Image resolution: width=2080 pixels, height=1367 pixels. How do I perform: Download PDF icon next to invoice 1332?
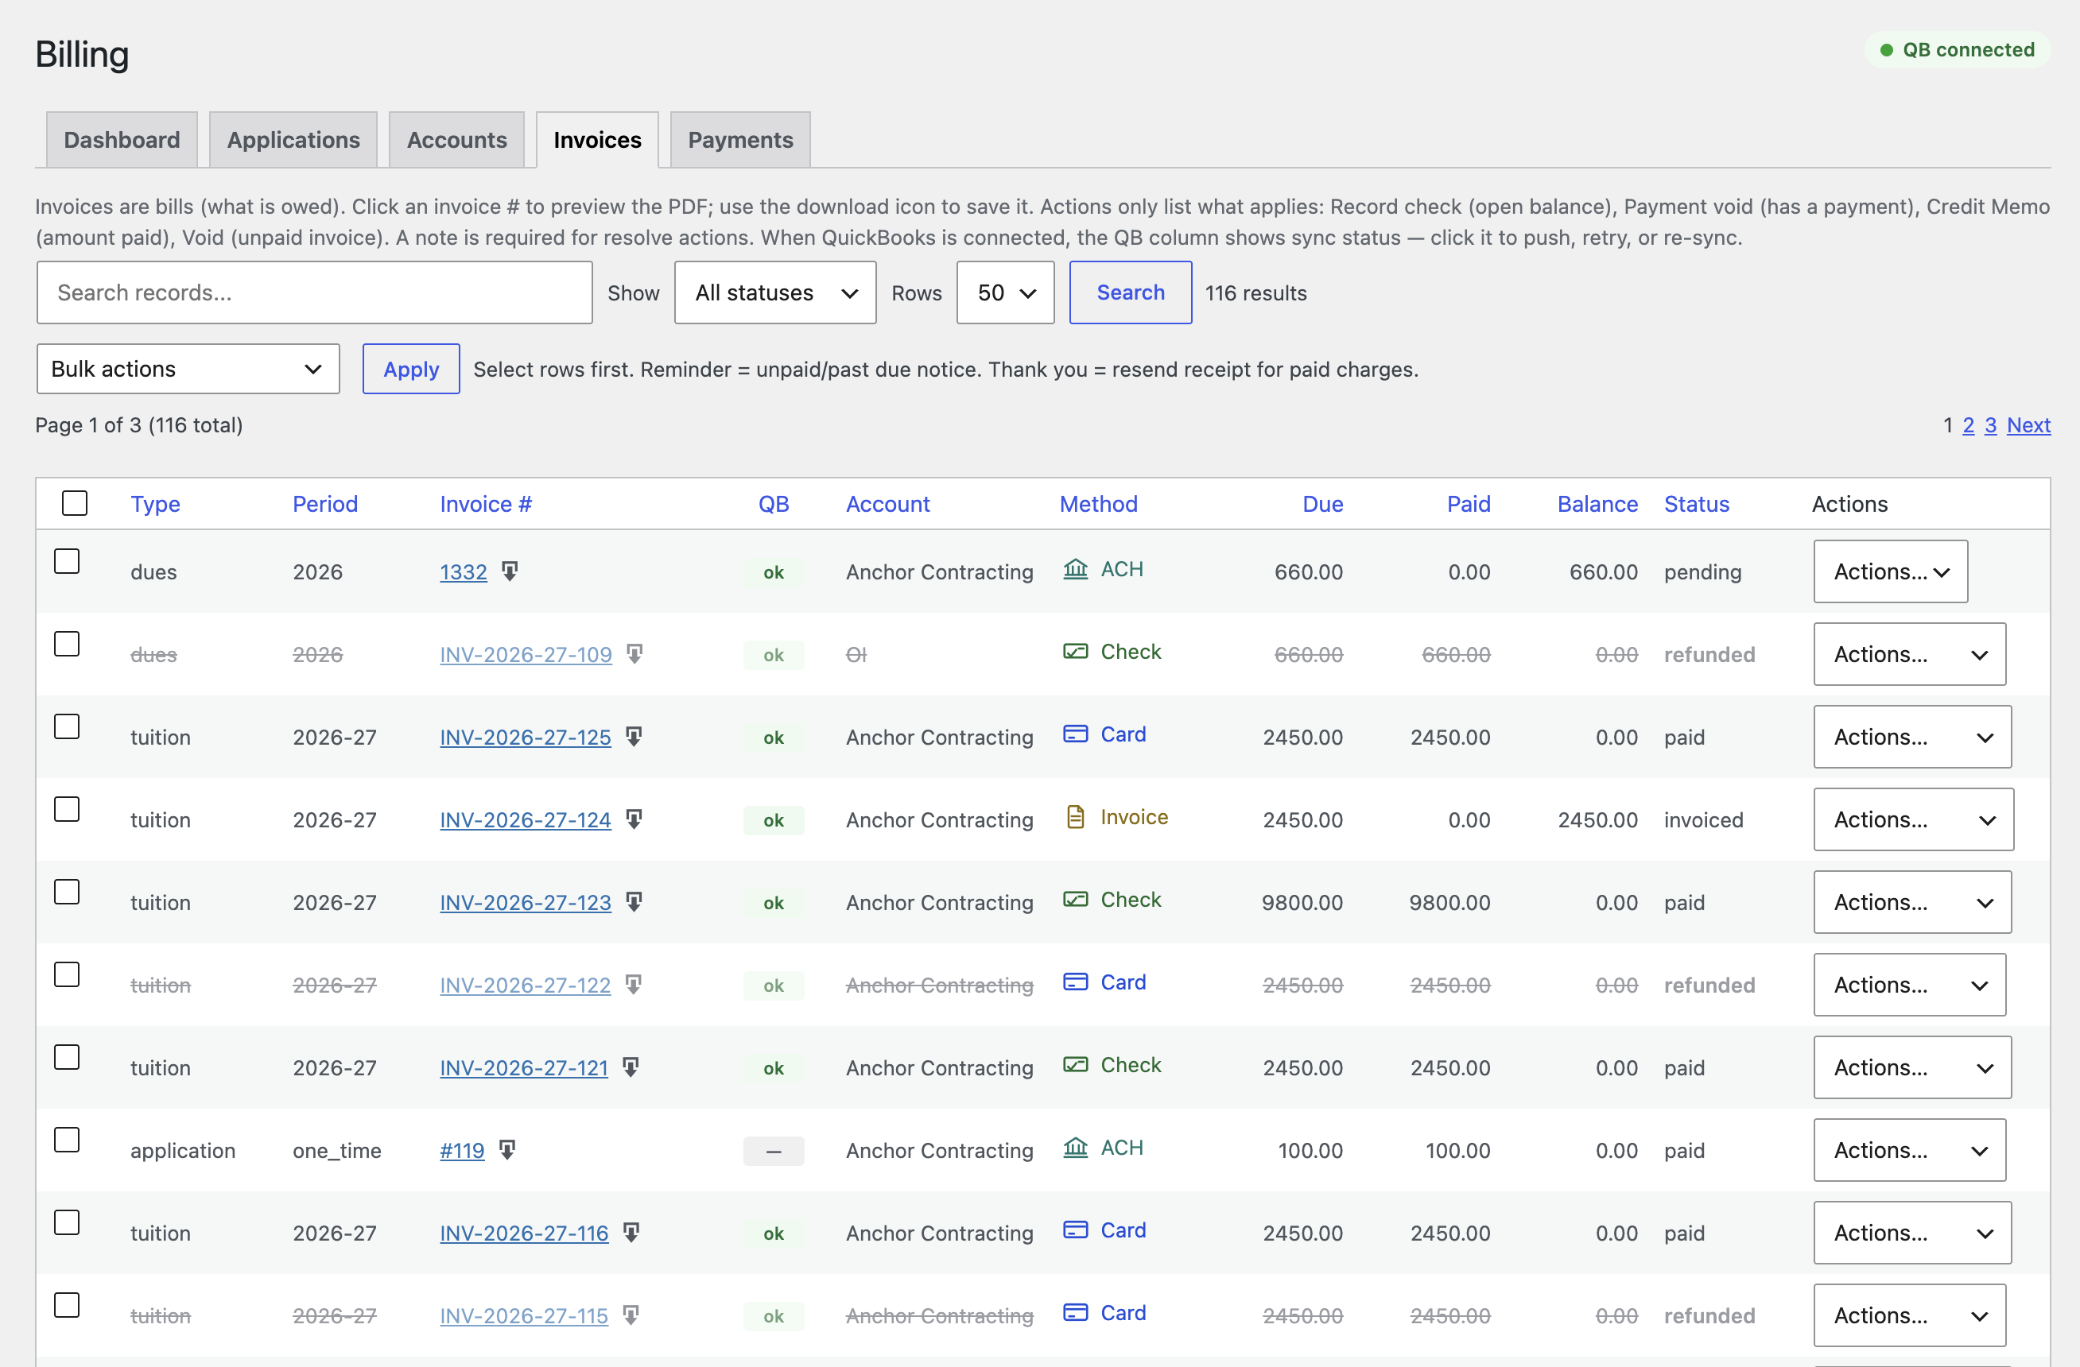click(x=510, y=571)
